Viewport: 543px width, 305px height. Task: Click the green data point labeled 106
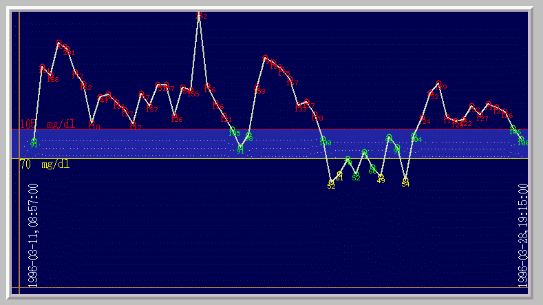pos(513,128)
